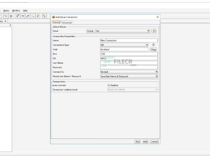Image resolution: width=210 pixels, height=158 pixels.
Task: Open the Transaction Isolation Level dropdown
Action: click(133, 90)
